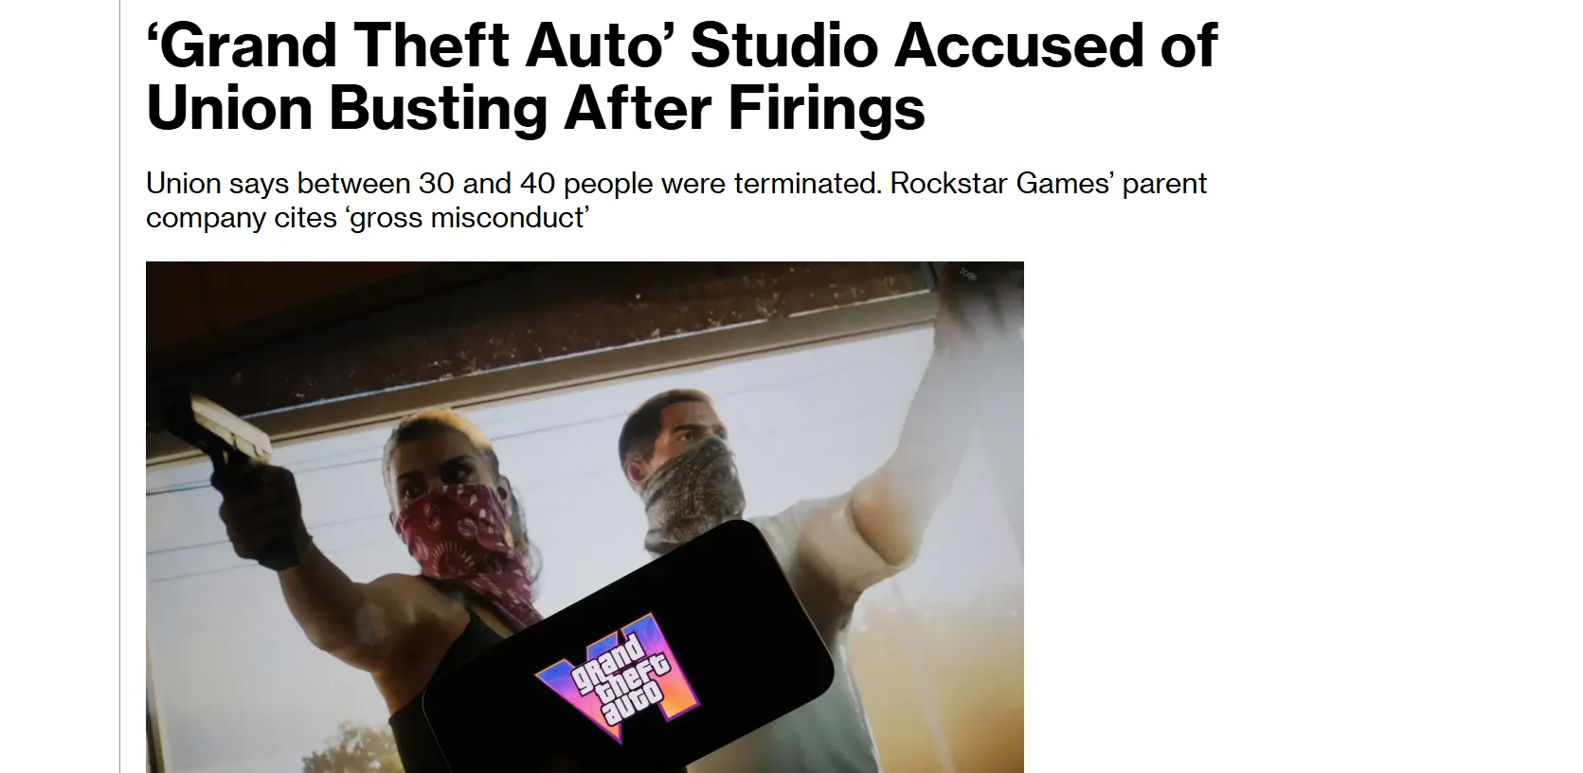Click the word 'Firings' in the headline
Screen dimensions: 1583x773
point(826,107)
